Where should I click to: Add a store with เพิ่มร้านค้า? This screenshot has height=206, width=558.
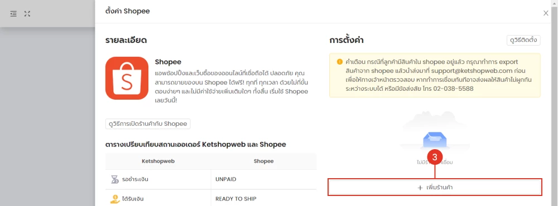[435, 187]
